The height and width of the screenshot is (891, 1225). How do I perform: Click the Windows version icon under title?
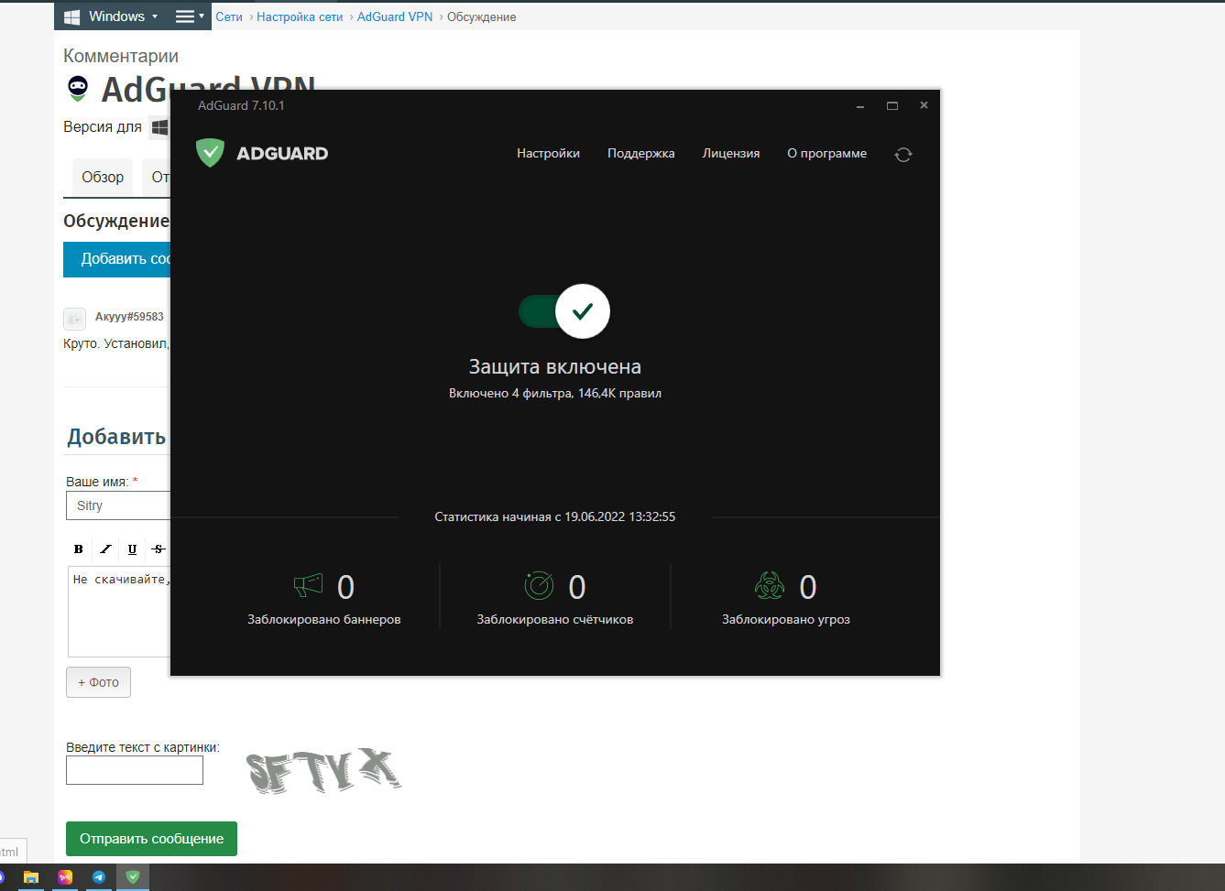[x=160, y=127]
